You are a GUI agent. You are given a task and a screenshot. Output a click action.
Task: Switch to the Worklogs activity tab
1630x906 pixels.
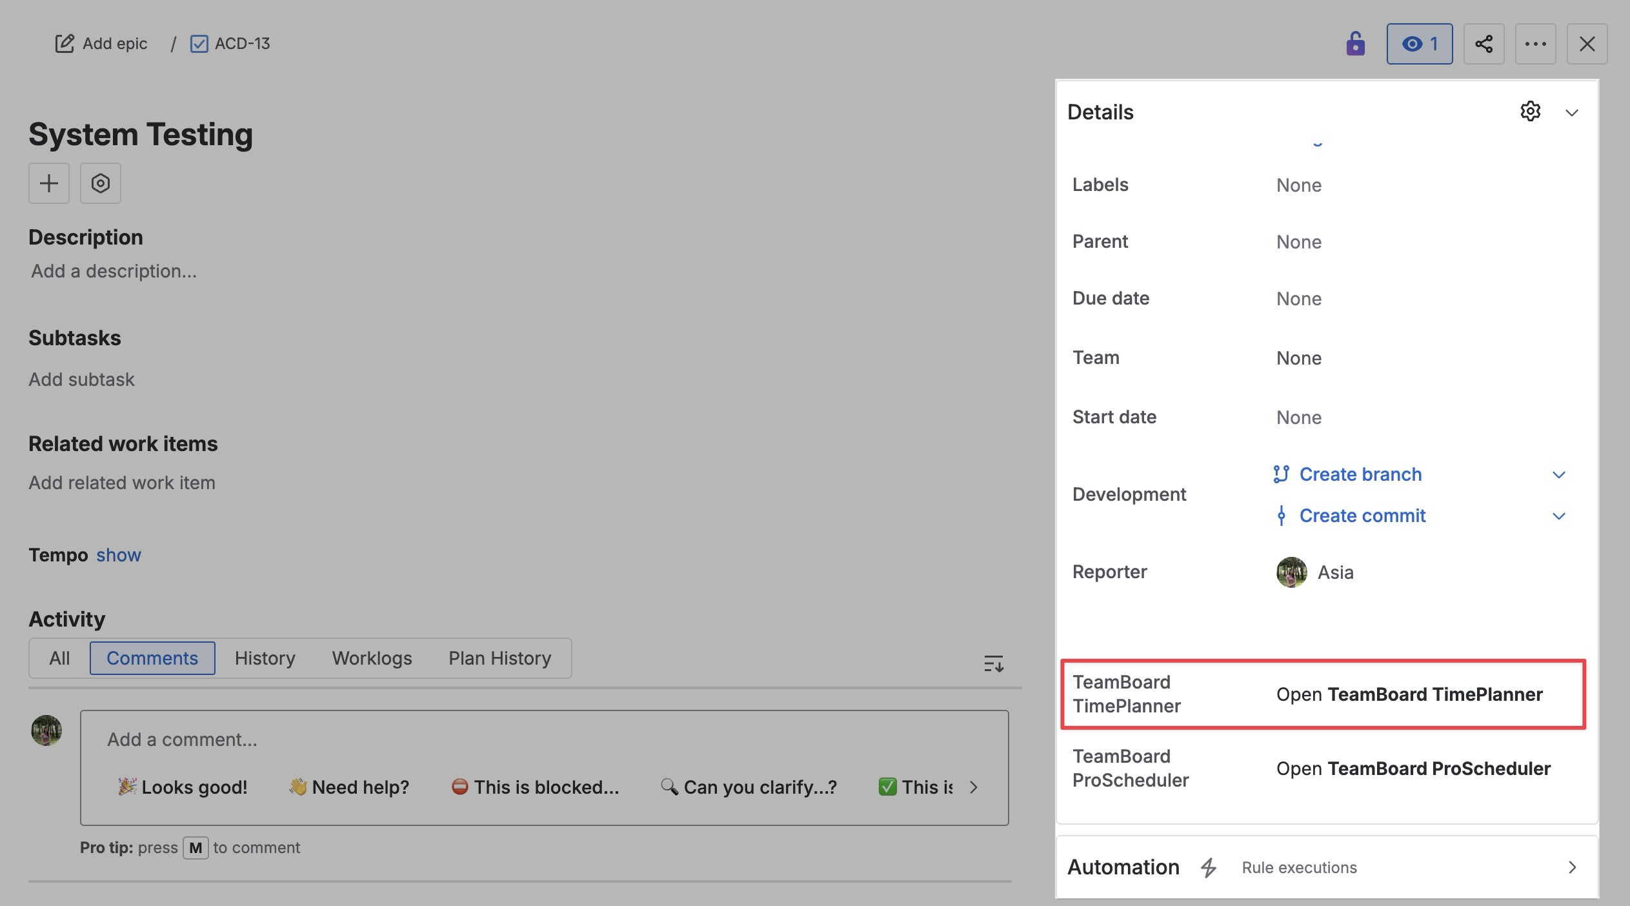click(372, 658)
